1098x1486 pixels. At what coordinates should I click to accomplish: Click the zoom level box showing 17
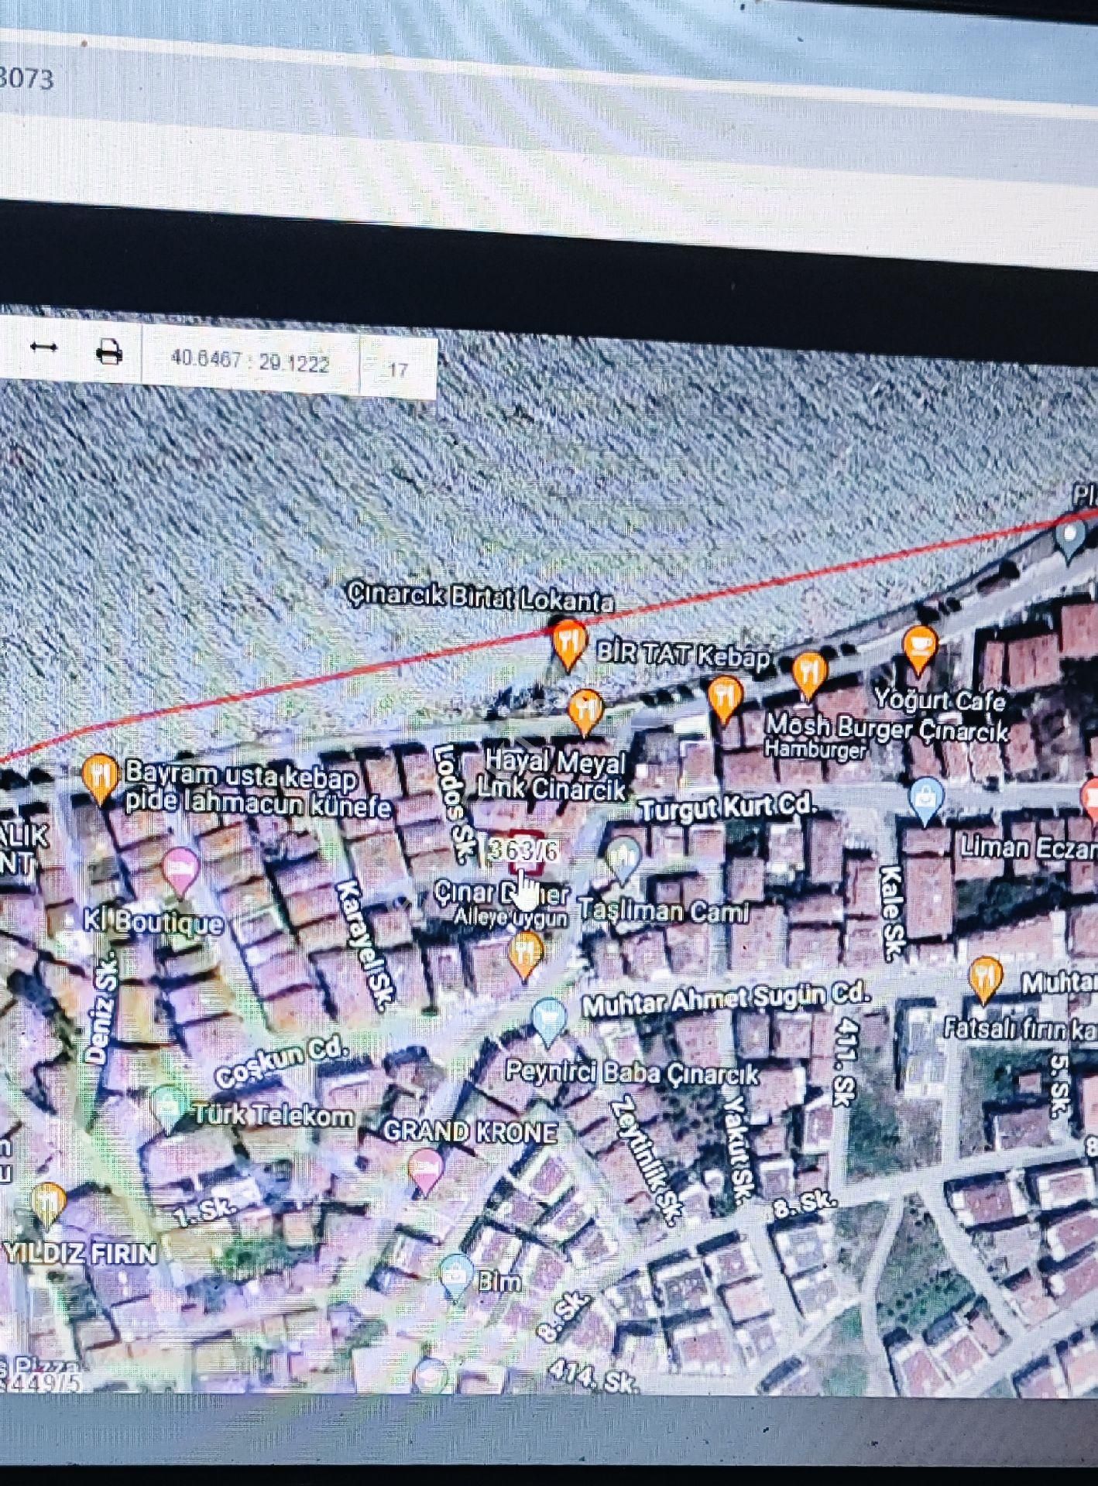[398, 369]
